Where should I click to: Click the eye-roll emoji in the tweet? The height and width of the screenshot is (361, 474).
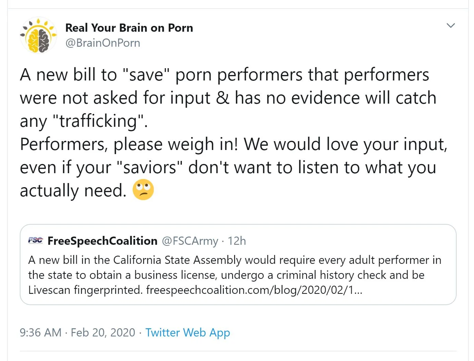(x=143, y=190)
